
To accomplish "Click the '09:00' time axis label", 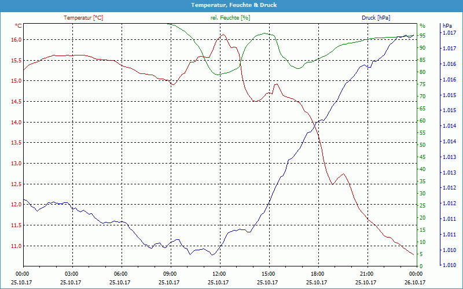I will tap(169, 274).
